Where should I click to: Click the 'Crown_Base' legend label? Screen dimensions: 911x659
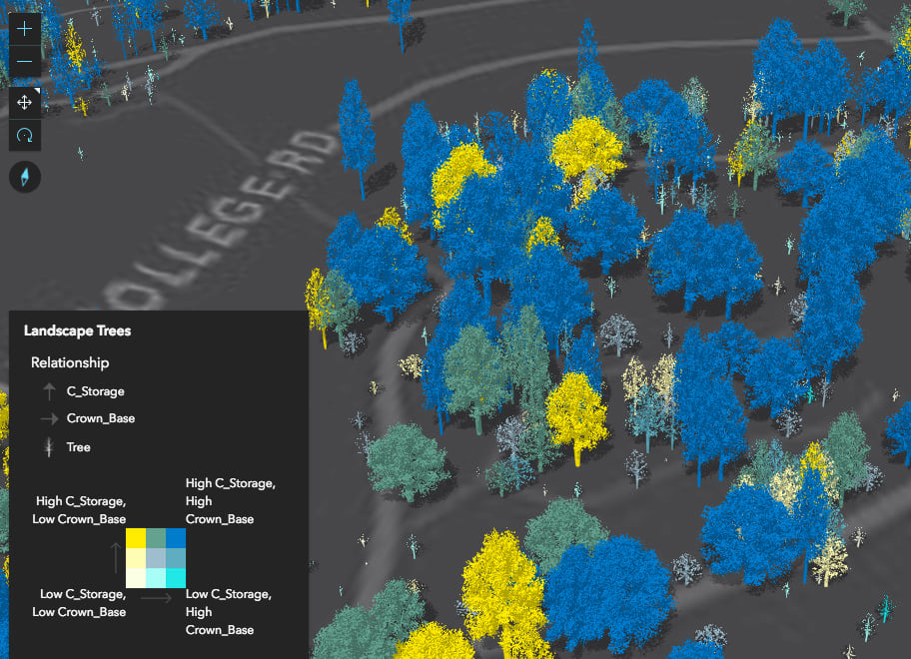click(x=101, y=418)
